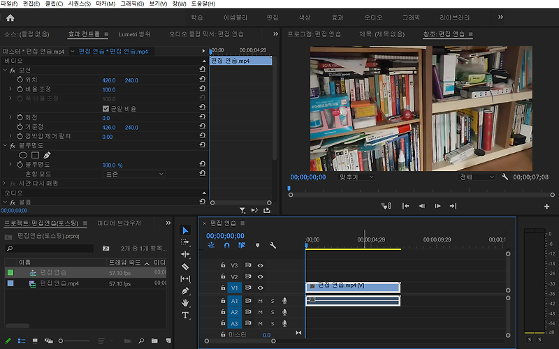Expand the Time Remapping effect
Viewport: 559px width, 349px height.
tap(4, 183)
